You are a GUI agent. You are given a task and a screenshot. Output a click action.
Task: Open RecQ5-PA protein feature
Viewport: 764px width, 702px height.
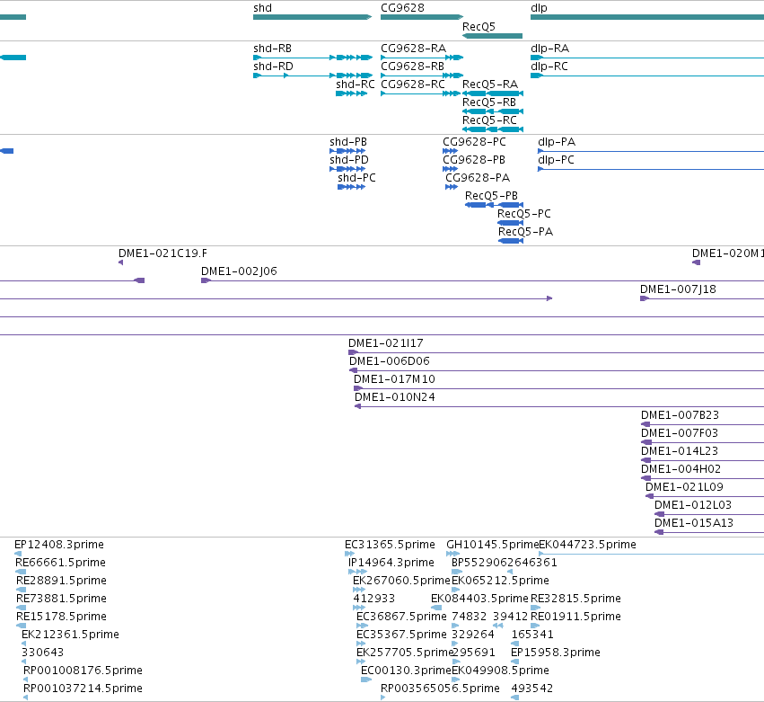pyautogui.click(x=511, y=241)
